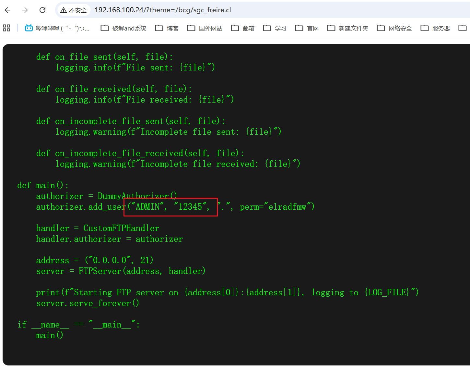This screenshot has height=370, width=470.
Task: Click the cut-off folder icon after 服务器
Action: tap(463, 28)
